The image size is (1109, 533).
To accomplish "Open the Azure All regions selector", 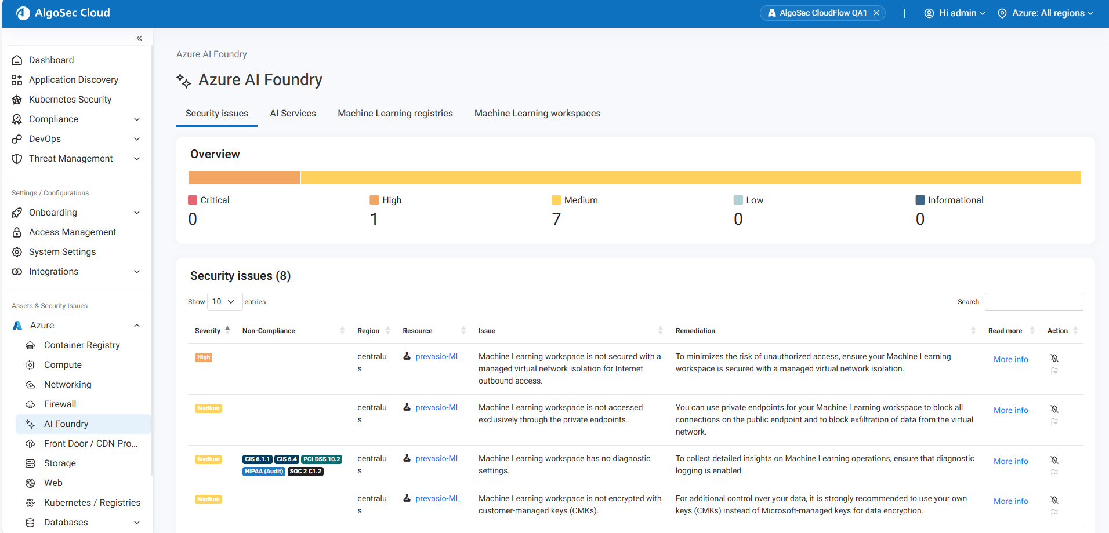I will click(x=1046, y=13).
